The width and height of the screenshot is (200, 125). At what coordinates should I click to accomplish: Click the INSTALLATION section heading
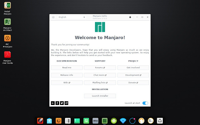pos(100,89)
